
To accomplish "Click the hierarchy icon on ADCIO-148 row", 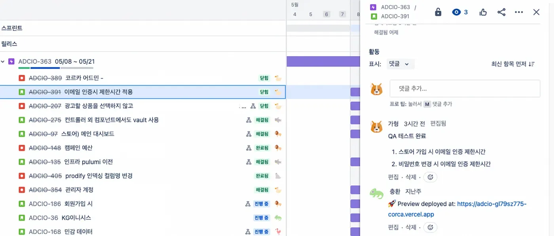I will click(249, 148).
